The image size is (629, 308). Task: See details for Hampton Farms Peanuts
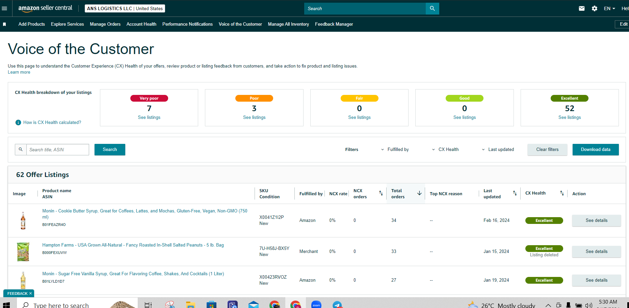pos(597,252)
